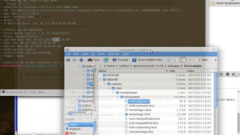240x135 pixels.
Task: Select Network in Places panel
Action: point(75,129)
